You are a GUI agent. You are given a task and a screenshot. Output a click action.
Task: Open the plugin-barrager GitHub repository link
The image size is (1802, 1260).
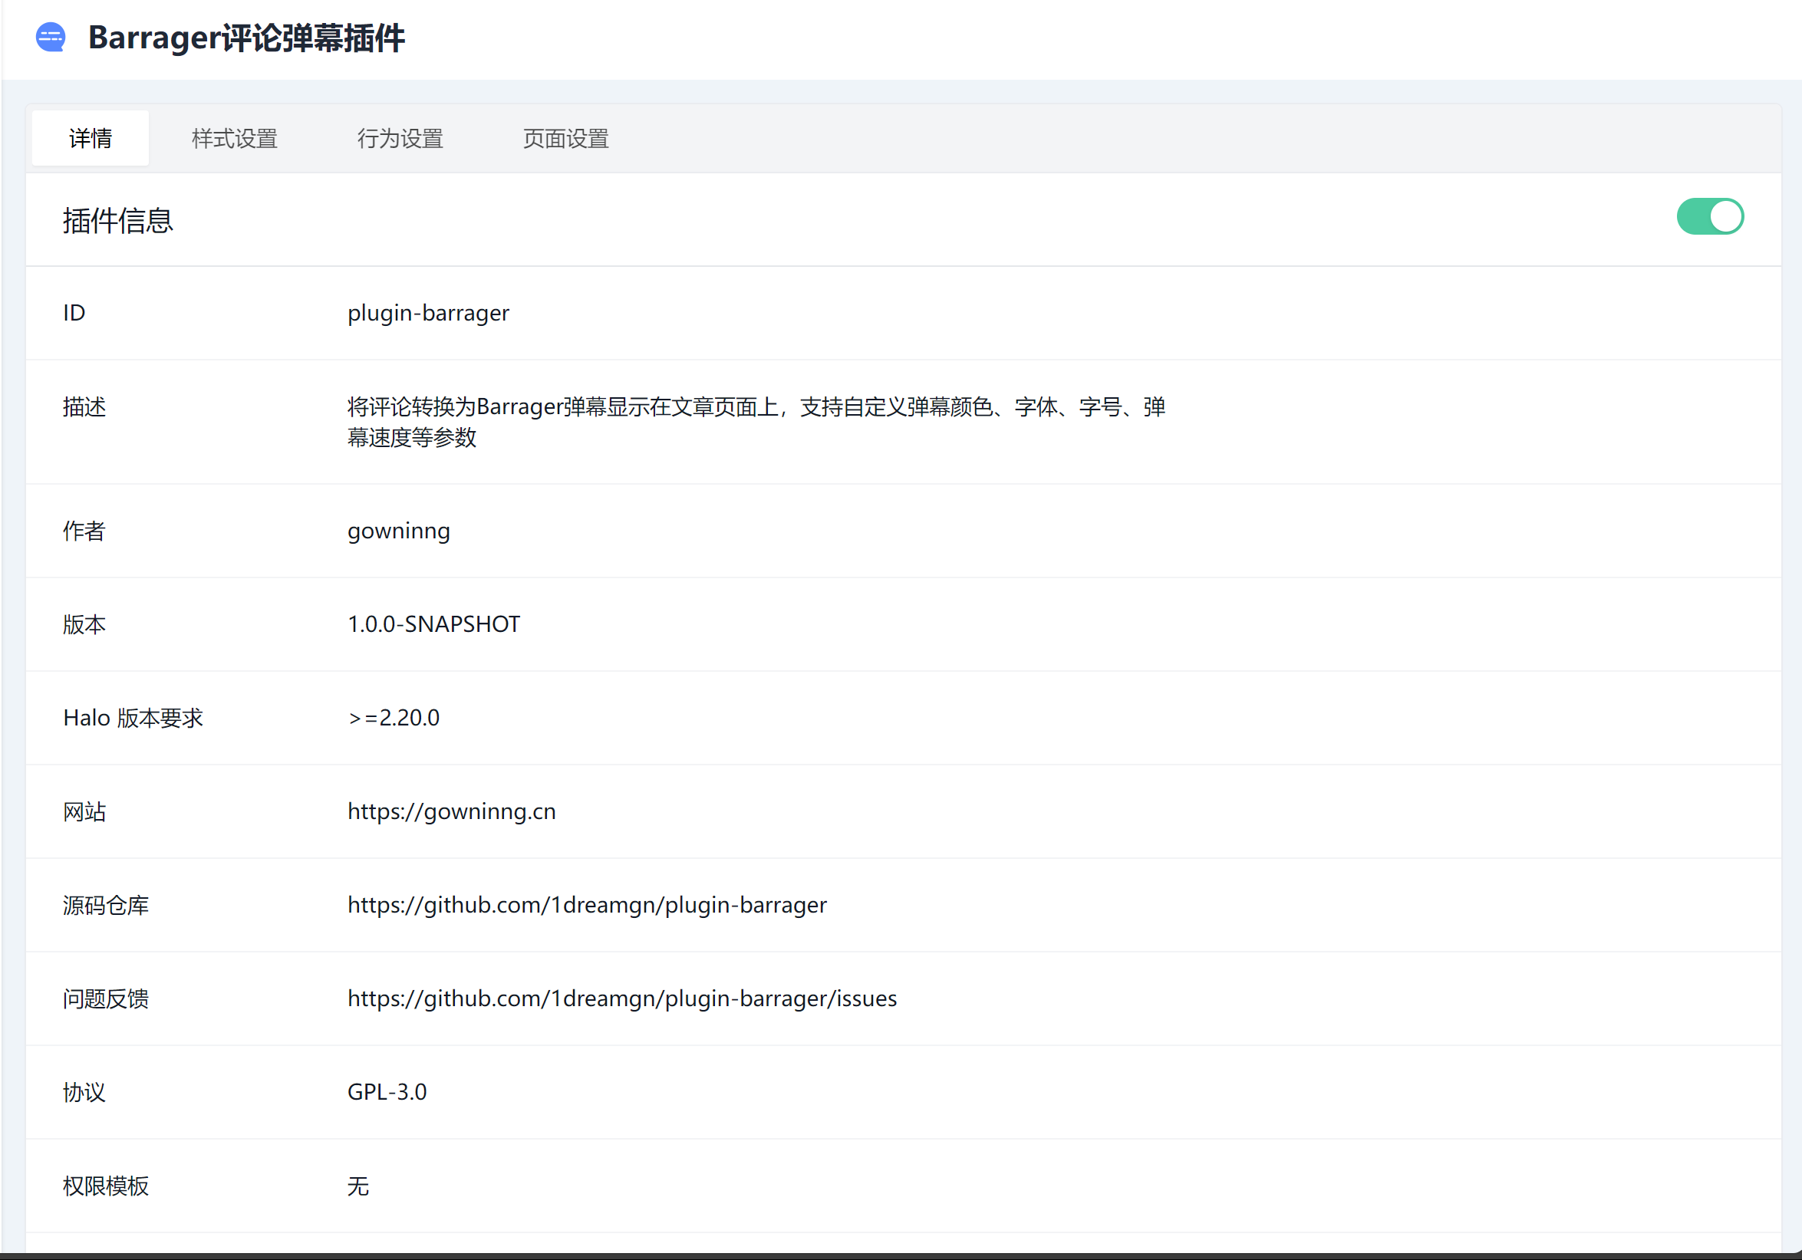click(587, 905)
